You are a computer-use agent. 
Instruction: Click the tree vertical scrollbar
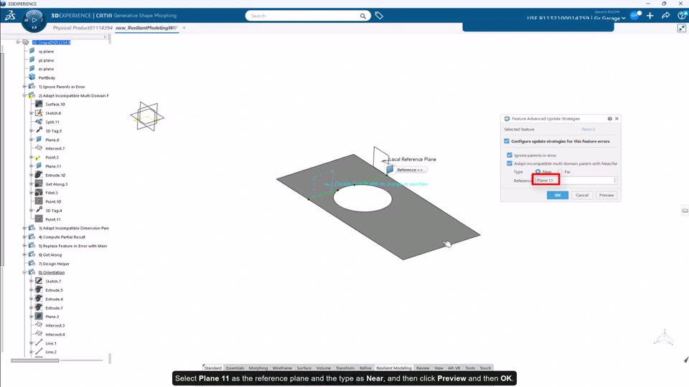coord(2,158)
